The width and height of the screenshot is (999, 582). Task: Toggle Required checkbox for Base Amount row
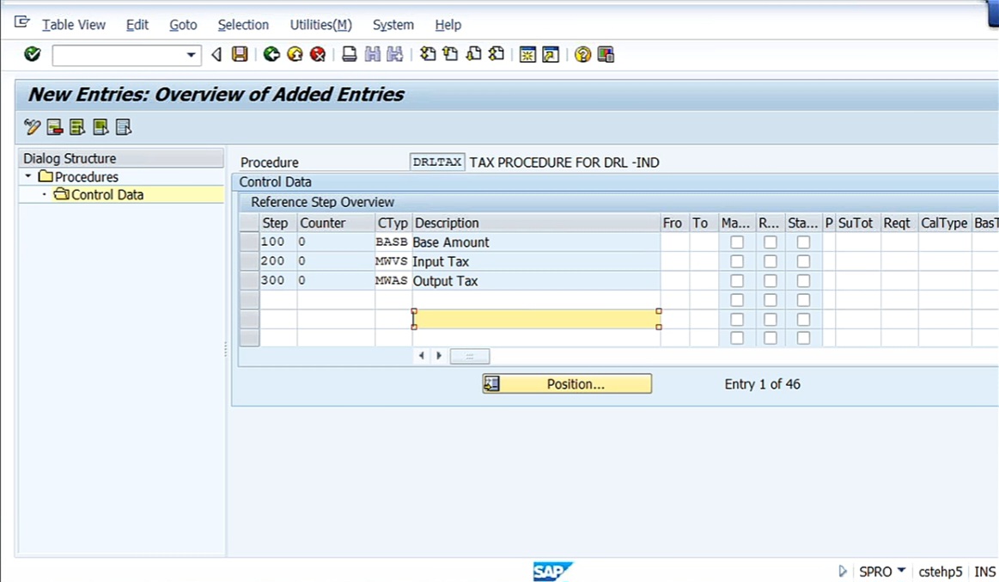[x=771, y=242]
